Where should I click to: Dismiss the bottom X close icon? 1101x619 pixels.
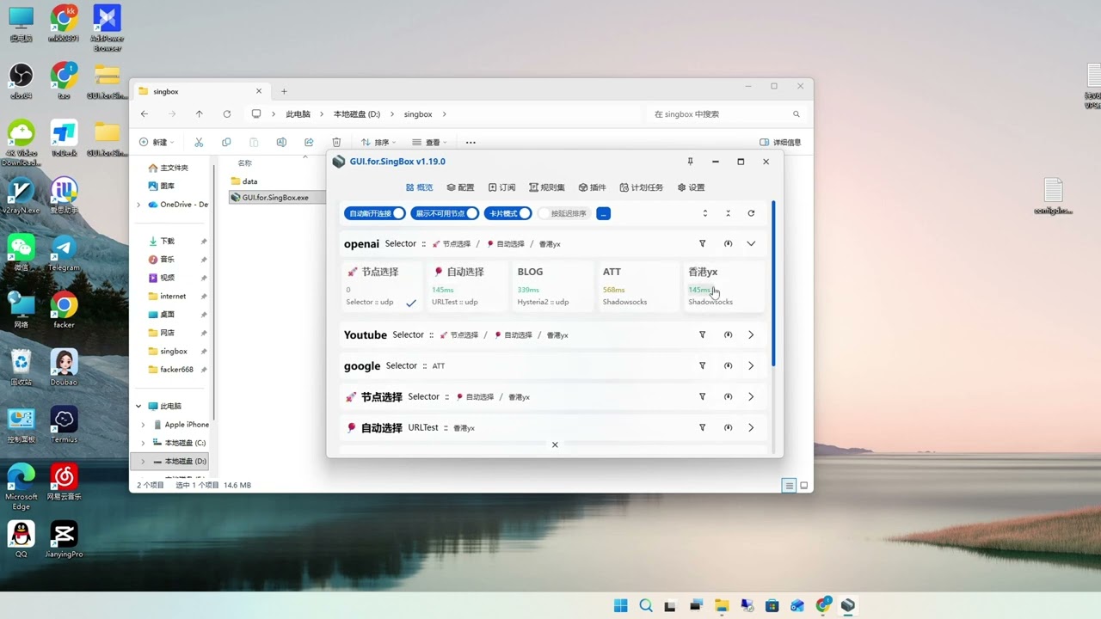(555, 444)
